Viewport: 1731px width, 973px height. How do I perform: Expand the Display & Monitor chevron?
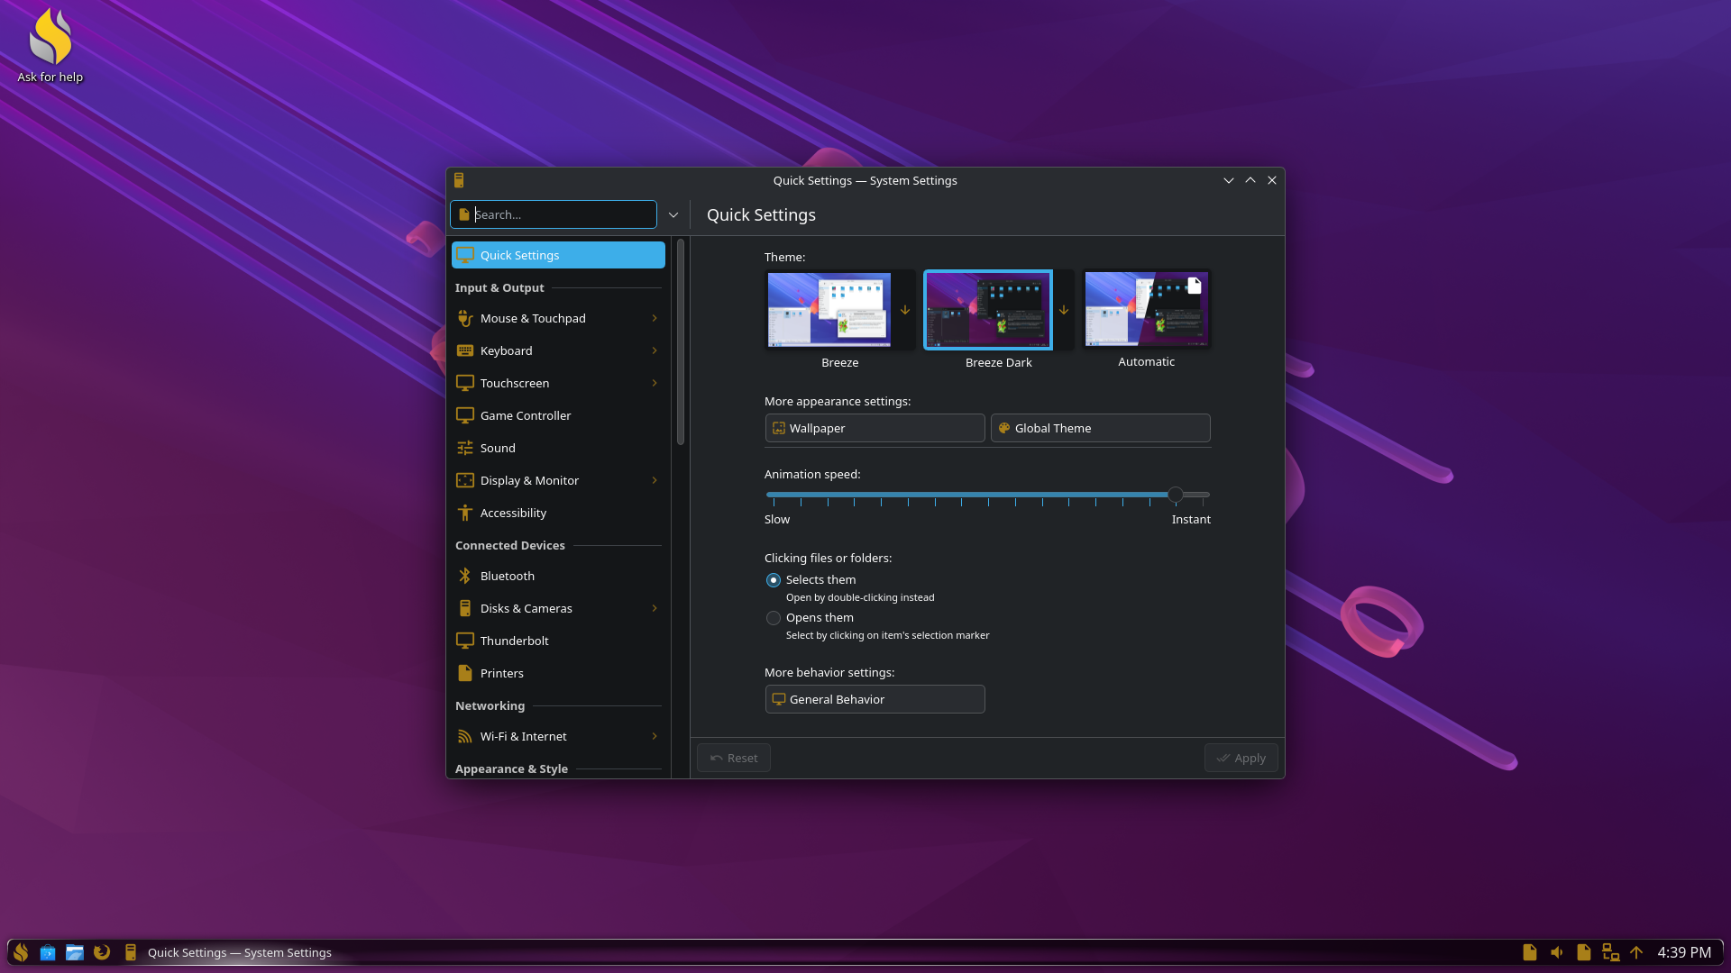[655, 480]
